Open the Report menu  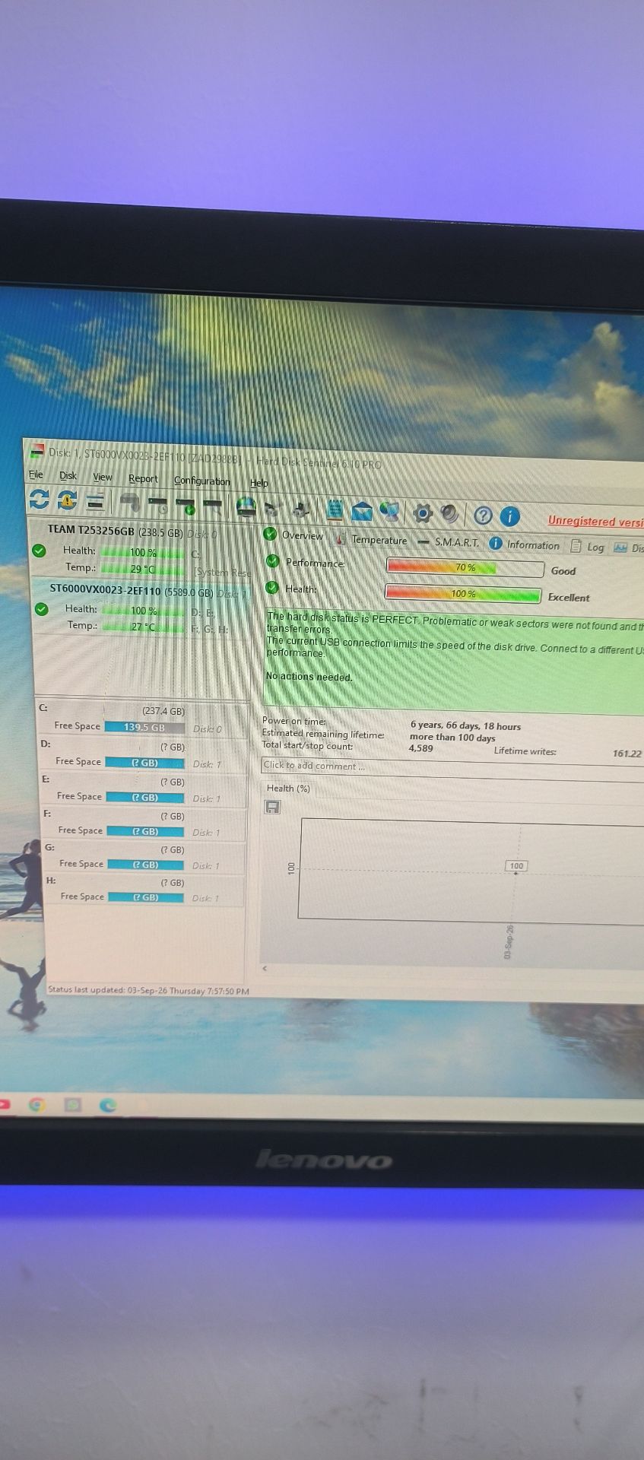[143, 479]
